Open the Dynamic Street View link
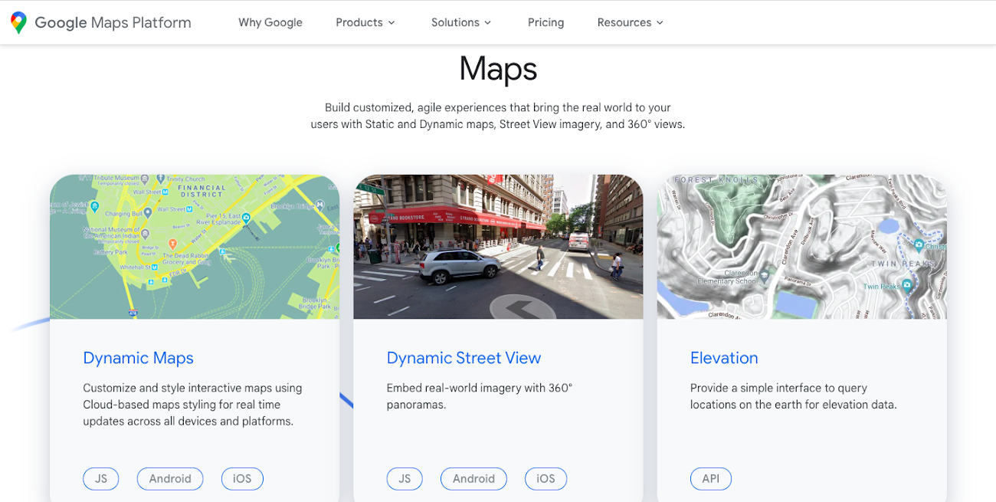The image size is (996, 502). point(464,358)
